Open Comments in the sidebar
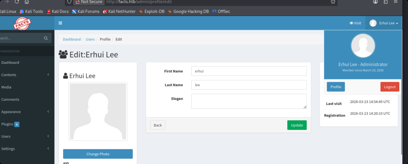Screen dimensions: 408x164 (10, 99)
